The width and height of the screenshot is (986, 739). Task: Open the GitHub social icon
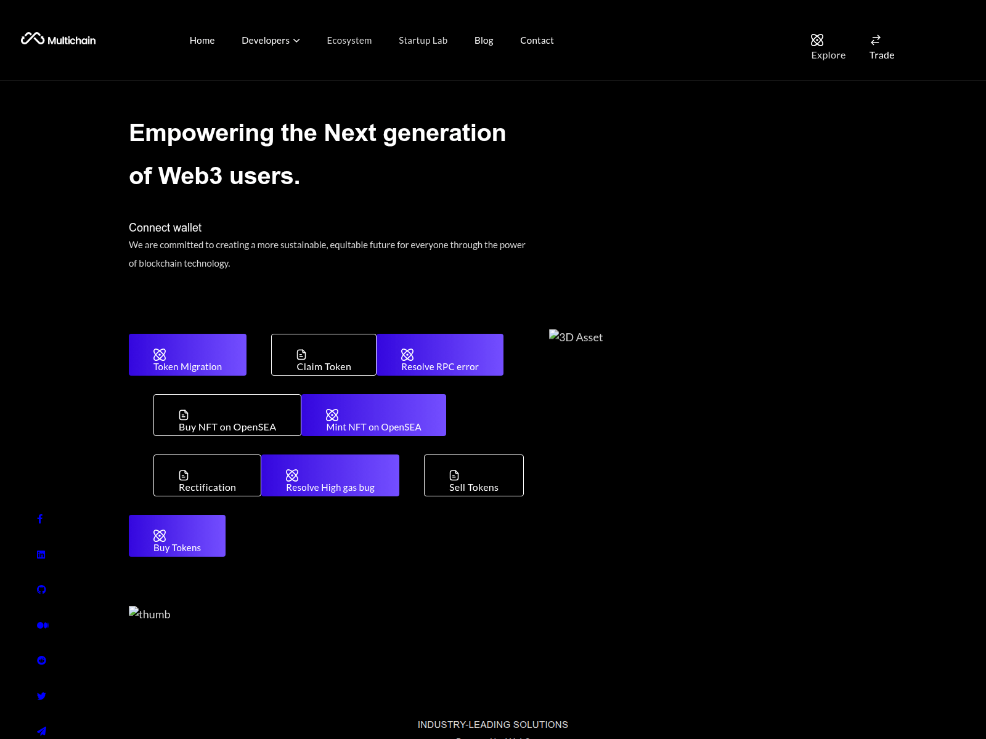coord(41,590)
